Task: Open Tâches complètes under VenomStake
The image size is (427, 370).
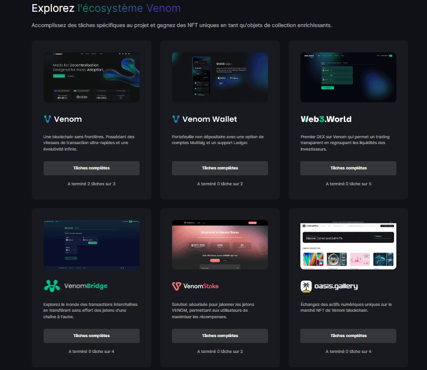Action: tap(220, 336)
